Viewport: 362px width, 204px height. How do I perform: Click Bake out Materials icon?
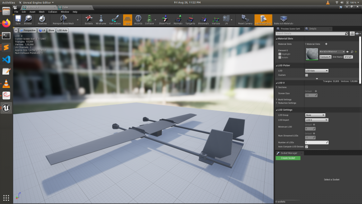click(284, 19)
